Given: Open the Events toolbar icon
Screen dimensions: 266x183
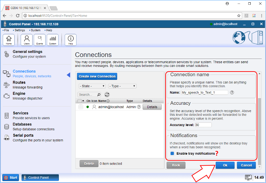Looking at the screenshot, I should click(x=40, y=40).
